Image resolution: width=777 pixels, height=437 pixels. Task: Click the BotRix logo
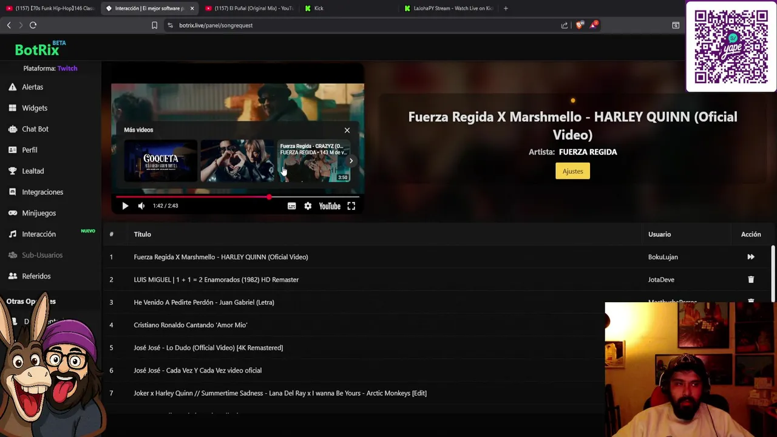click(40, 49)
